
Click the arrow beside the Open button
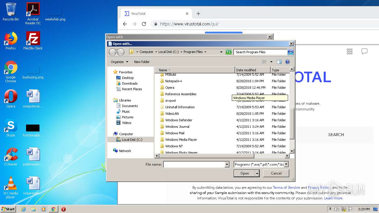(x=257, y=173)
